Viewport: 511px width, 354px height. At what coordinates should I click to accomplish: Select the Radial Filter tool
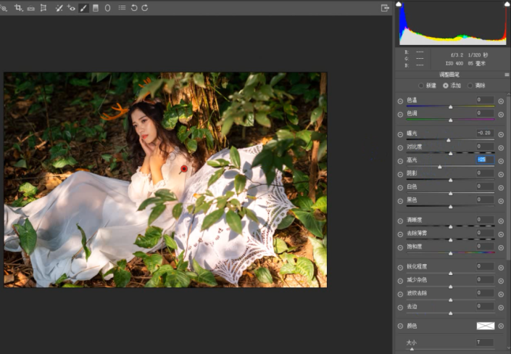pos(108,7)
